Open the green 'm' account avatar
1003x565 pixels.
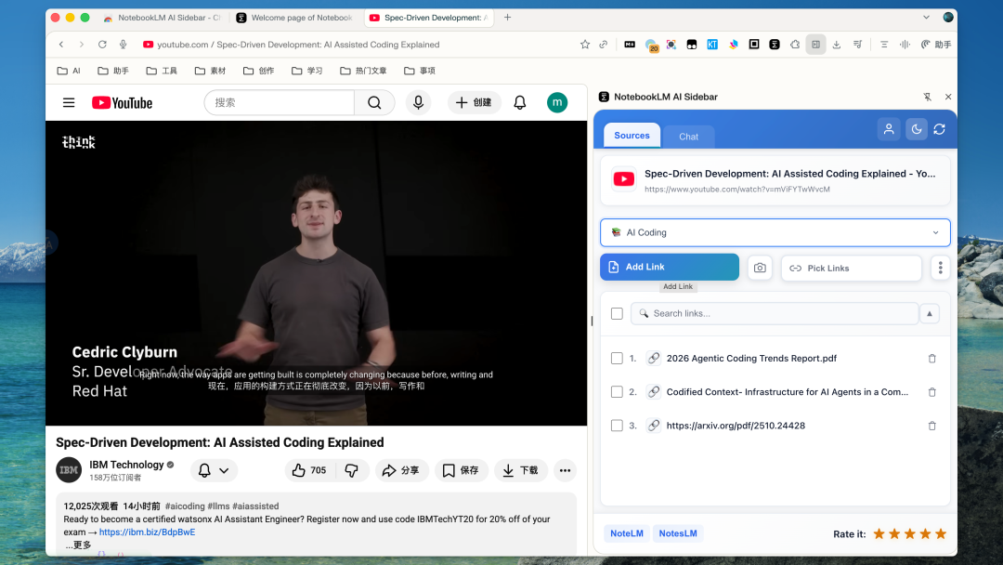click(x=557, y=102)
